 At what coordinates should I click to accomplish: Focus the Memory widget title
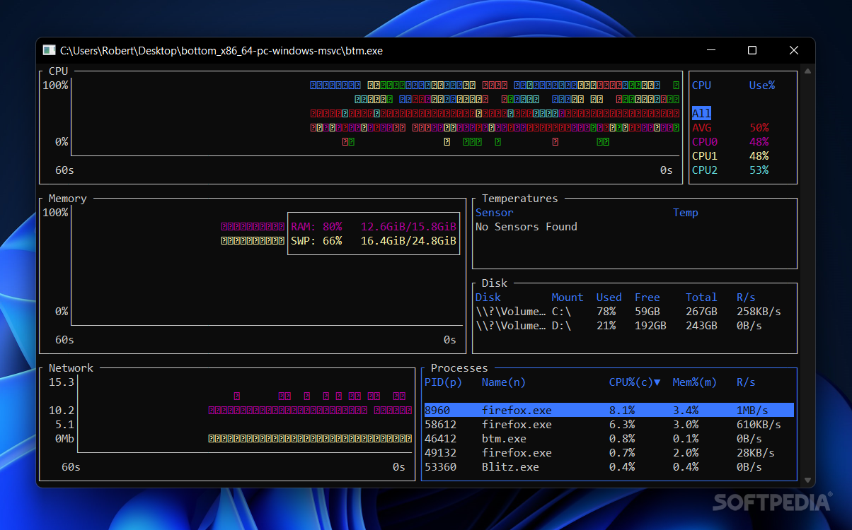tap(68, 199)
